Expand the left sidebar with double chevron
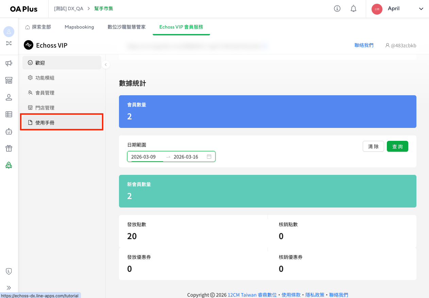The height and width of the screenshot is (298, 429). point(9,288)
